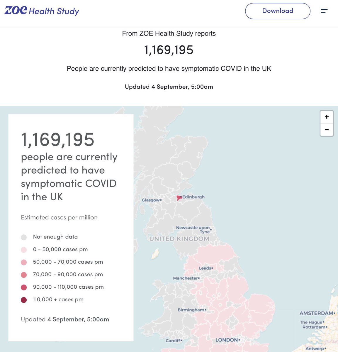
Task: Click the ZOE Health Study logo
Action: tap(42, 11)
